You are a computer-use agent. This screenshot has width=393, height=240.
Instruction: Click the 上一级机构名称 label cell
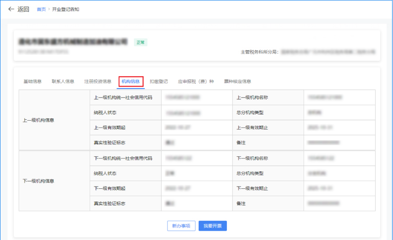[x=252, y=98]
